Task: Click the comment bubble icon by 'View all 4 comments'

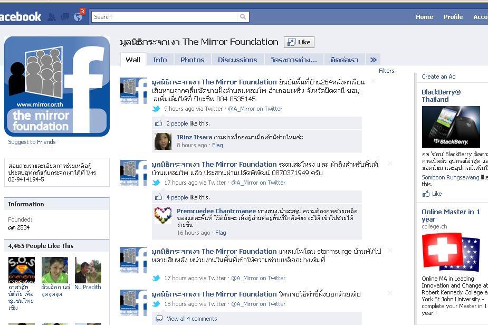Action: pyautogui.click(x=159, y=319)
